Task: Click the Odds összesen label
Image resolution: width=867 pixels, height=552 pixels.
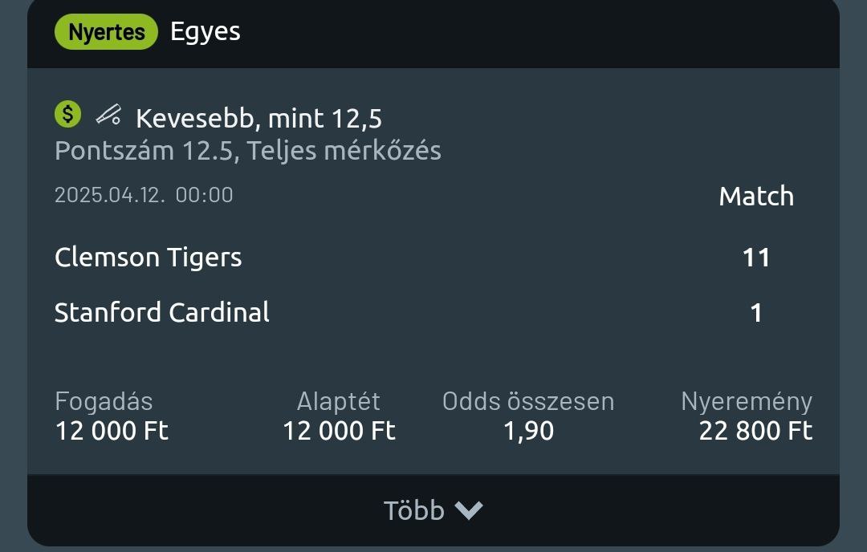Action: click(528, 401)
